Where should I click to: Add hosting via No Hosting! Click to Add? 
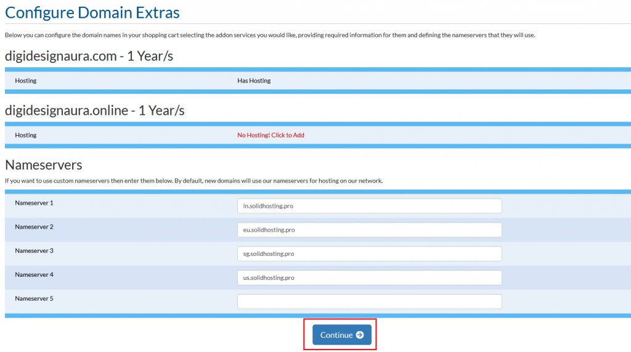point(271,135)
